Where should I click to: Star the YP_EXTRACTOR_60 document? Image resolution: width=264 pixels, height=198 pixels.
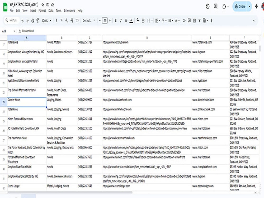(43, 5)
